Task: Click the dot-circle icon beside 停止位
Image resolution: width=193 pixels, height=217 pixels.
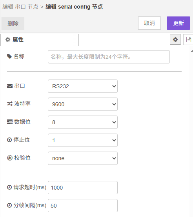Action: (x=9, y=140)
